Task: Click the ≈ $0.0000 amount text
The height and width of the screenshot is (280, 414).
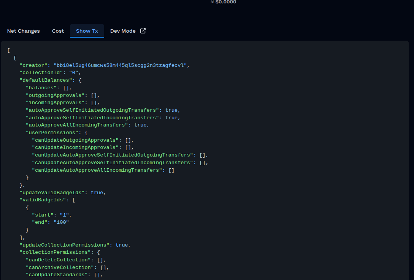Action: pyautogui.click(x=223, y=2)
